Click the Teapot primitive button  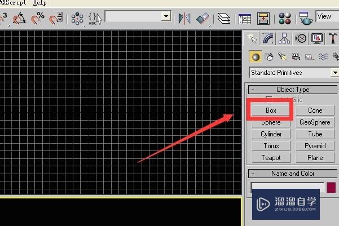click(271, 158)
